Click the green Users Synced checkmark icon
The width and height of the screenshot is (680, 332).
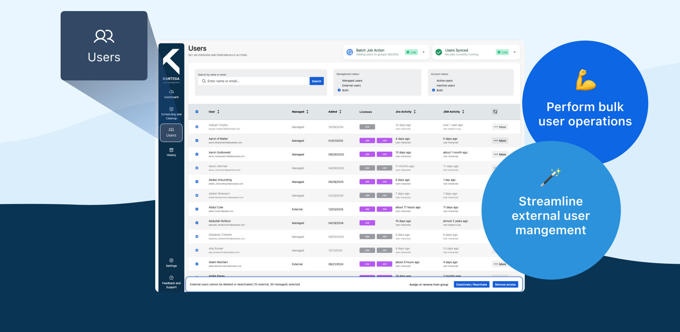(x=439, y=52)
